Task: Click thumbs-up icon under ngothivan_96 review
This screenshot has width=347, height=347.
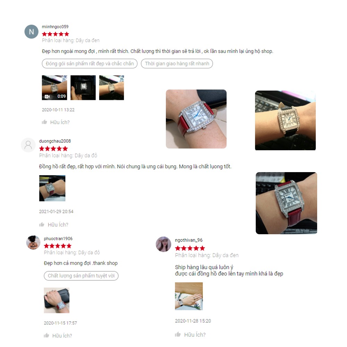Action: (178, 334)
